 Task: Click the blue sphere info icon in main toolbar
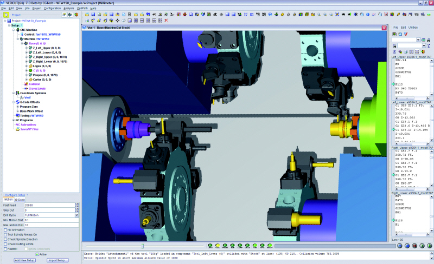pyautogui.click(x=368, y=15)
